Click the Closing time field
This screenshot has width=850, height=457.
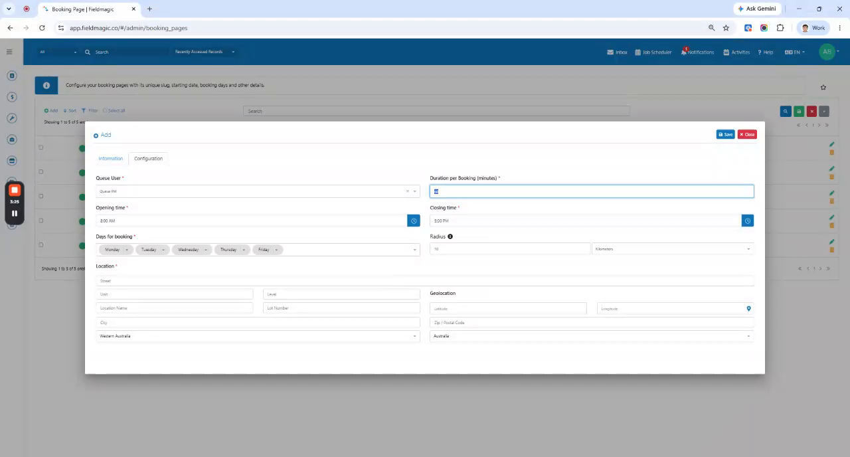click(x=586, y=221)
